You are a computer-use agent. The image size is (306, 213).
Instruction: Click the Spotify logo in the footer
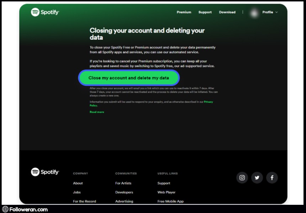click(45, 172)
